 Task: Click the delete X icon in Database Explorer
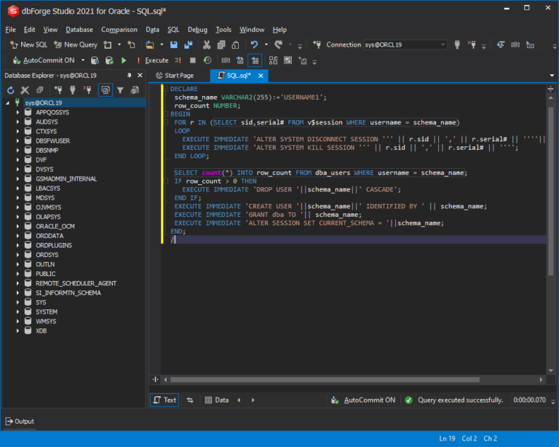pyautogui.click(x=25, y=90)
